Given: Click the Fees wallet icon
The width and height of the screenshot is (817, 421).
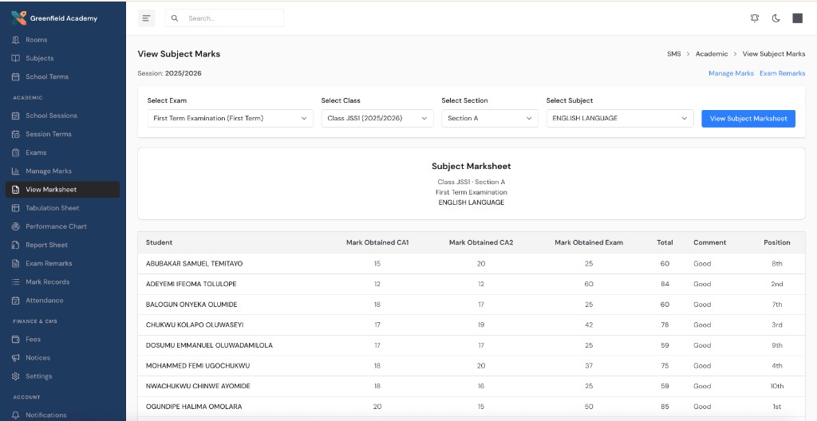Looking at the screenshot, I should pyautogui.click(x=16, y=339).
